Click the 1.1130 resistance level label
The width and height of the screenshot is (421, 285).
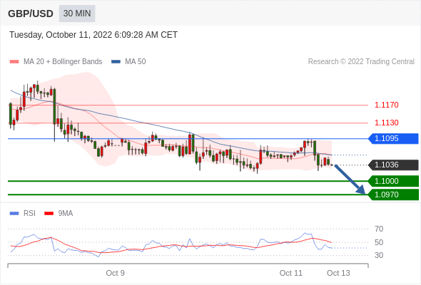click(x=386, y=123)
